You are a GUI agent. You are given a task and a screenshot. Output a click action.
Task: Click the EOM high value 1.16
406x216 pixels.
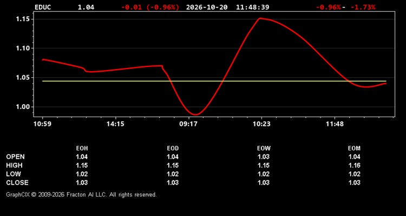[x=355, y=165]
